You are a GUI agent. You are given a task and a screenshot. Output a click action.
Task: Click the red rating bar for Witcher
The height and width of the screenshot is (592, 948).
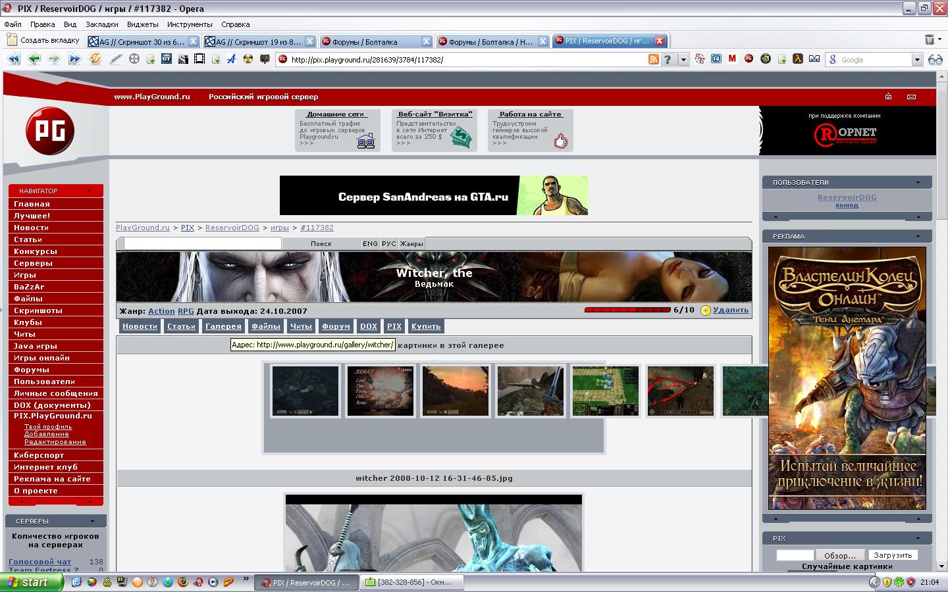[x=627, y=310]
